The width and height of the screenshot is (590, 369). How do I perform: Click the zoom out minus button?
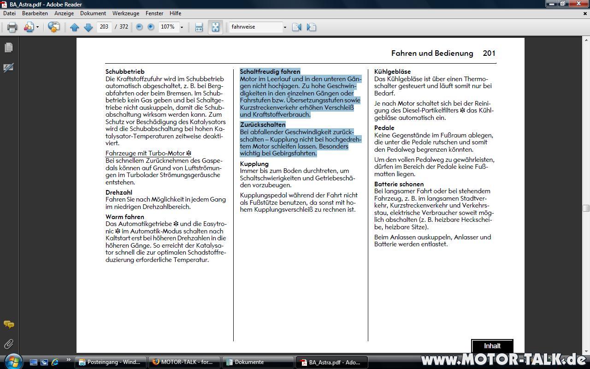[x=139, y=27]
